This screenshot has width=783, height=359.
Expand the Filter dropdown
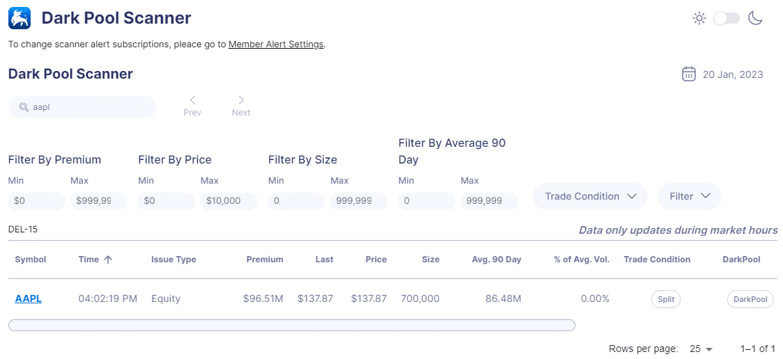click(690, 196)
